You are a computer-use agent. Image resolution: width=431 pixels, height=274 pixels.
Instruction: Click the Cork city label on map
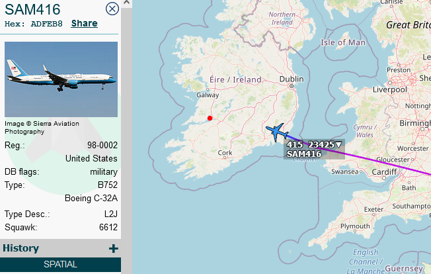point(225,153)
